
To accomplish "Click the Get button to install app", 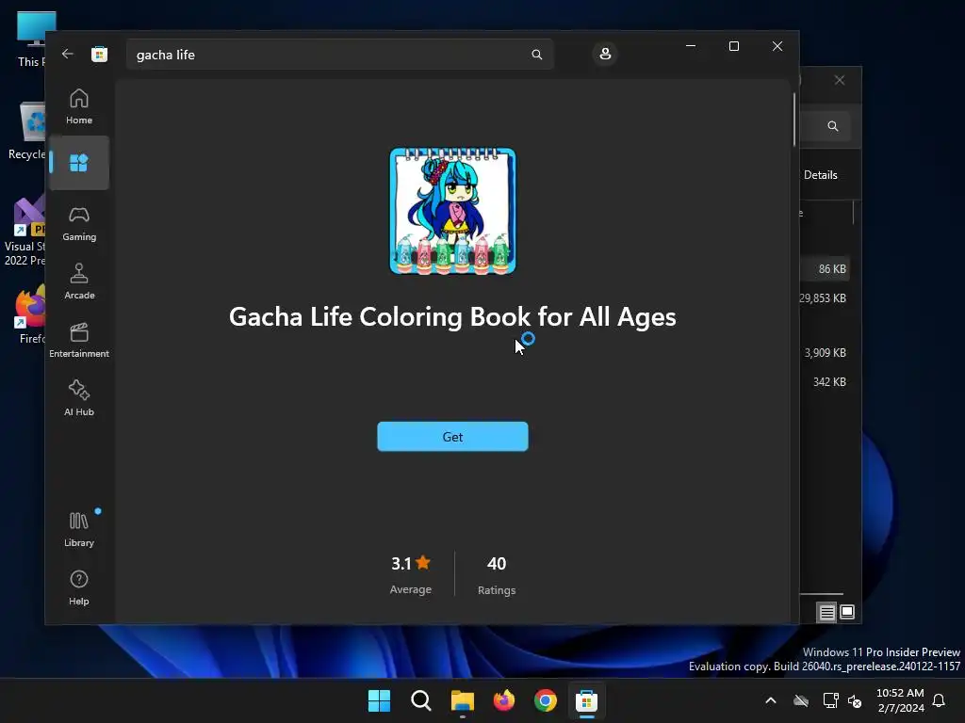I will [x=452, y=437].
